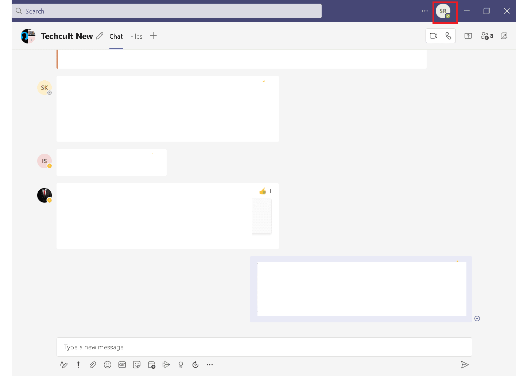516x376 pixels.
Task: Click the message seen checkmark indicator
Action: 477,319
